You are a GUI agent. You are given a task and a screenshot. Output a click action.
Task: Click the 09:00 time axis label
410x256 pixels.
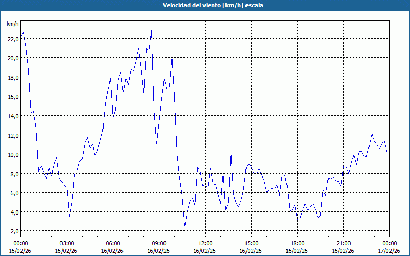(x=159, y=243)
